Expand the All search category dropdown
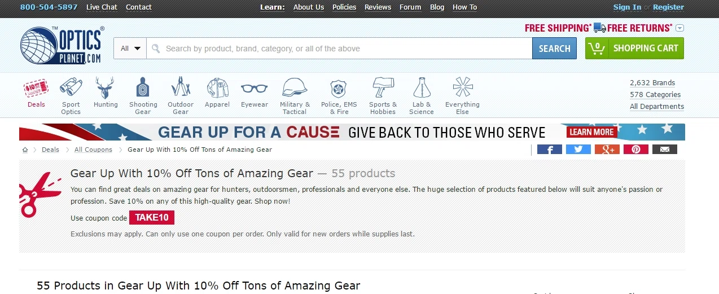 point(130,49)
